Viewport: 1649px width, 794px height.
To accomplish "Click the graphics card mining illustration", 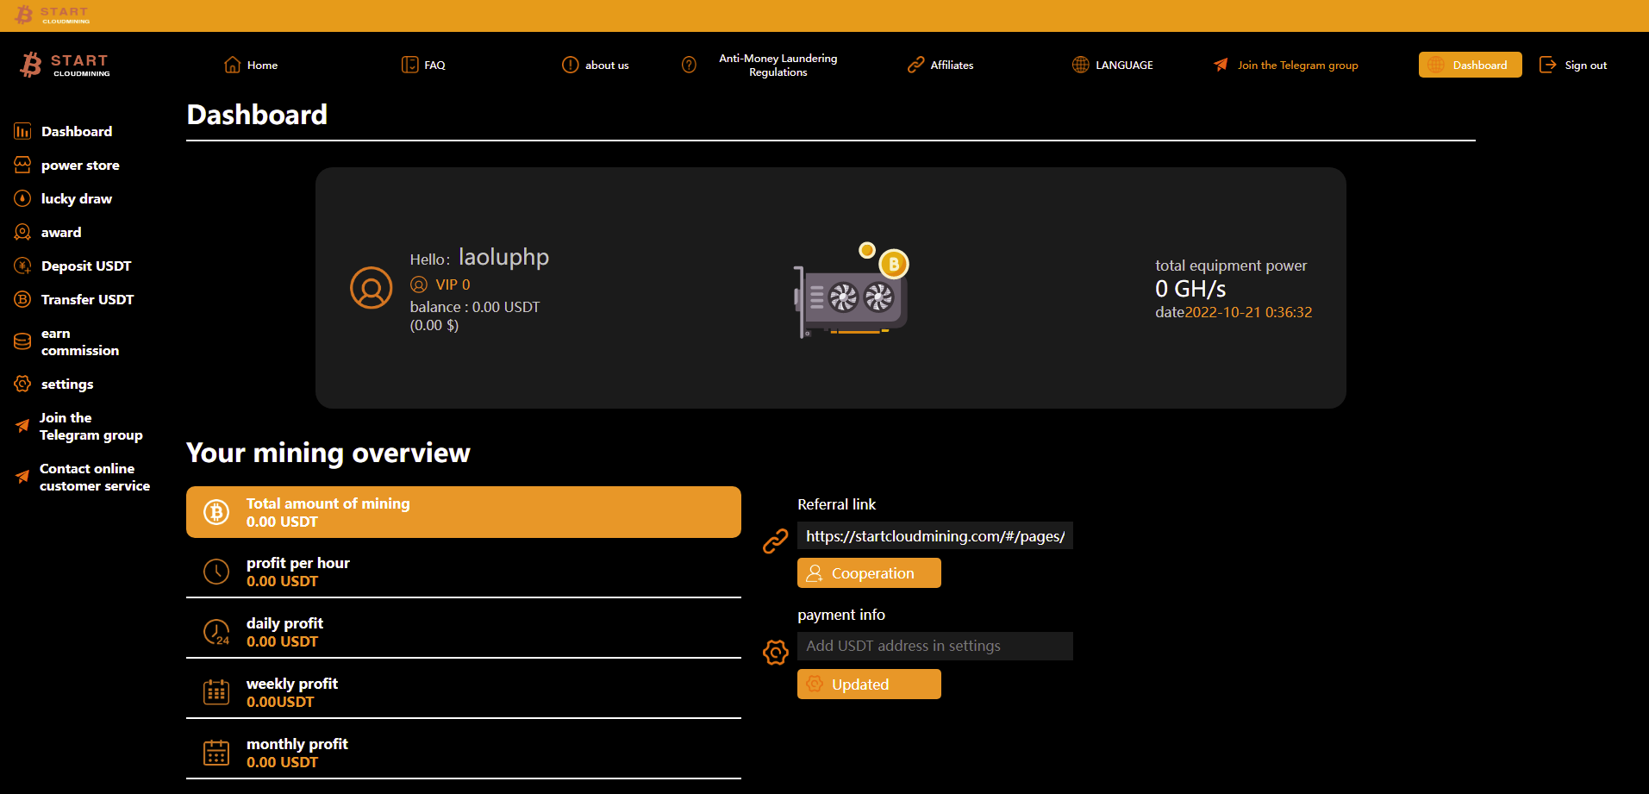I will point(851,291).
